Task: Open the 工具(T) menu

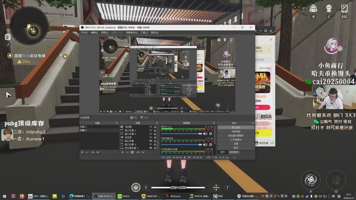Action: pyautogui.click(x=144, y=32)
